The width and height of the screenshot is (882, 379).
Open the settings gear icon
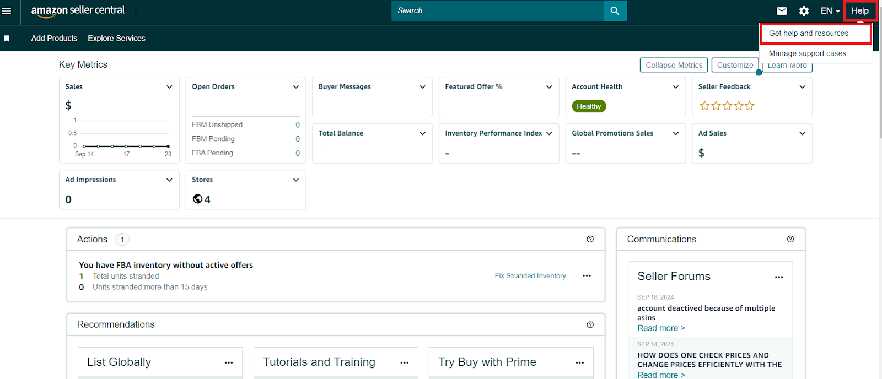[804, 11]
